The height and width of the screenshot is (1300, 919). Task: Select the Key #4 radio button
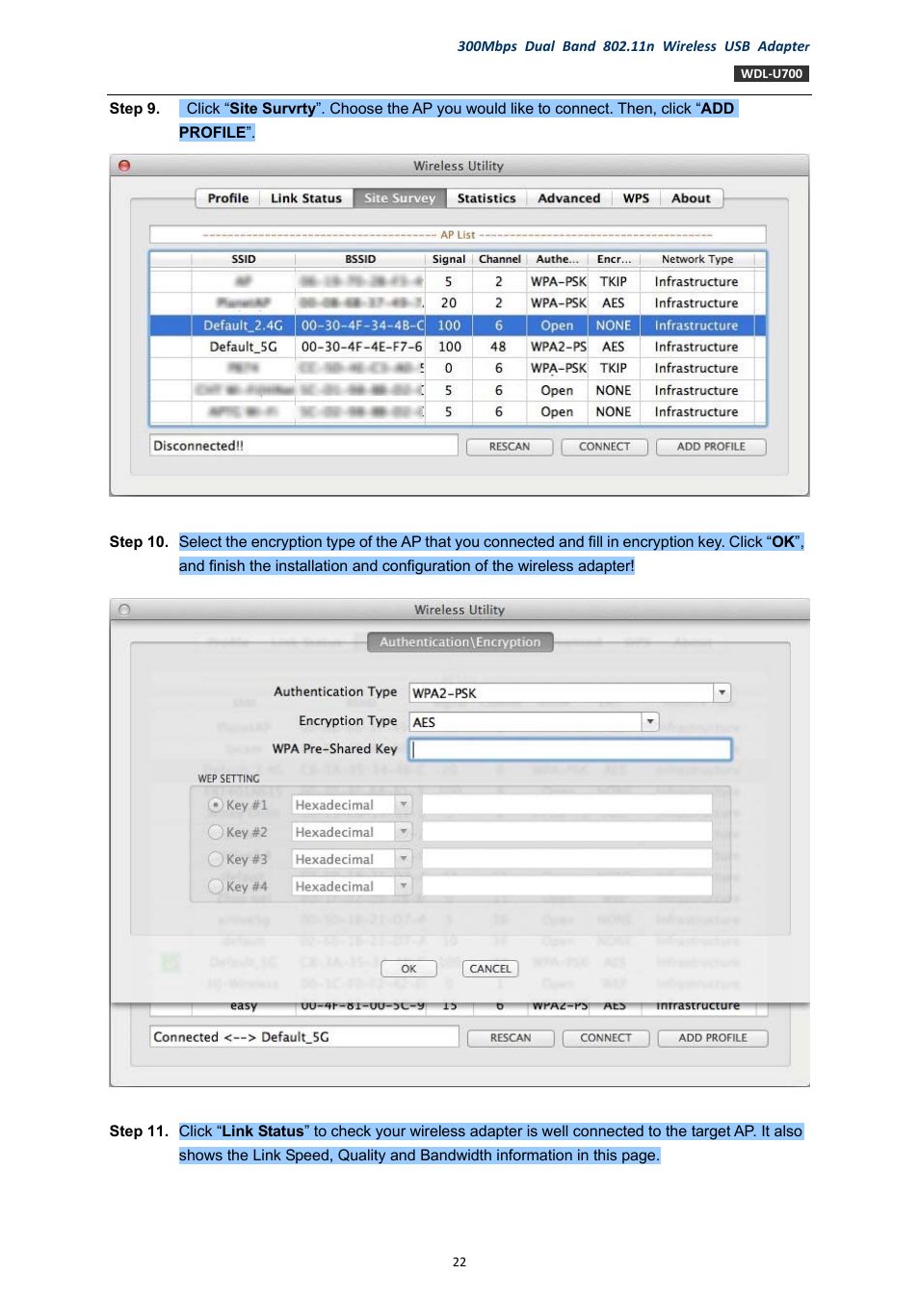point(216,886)
